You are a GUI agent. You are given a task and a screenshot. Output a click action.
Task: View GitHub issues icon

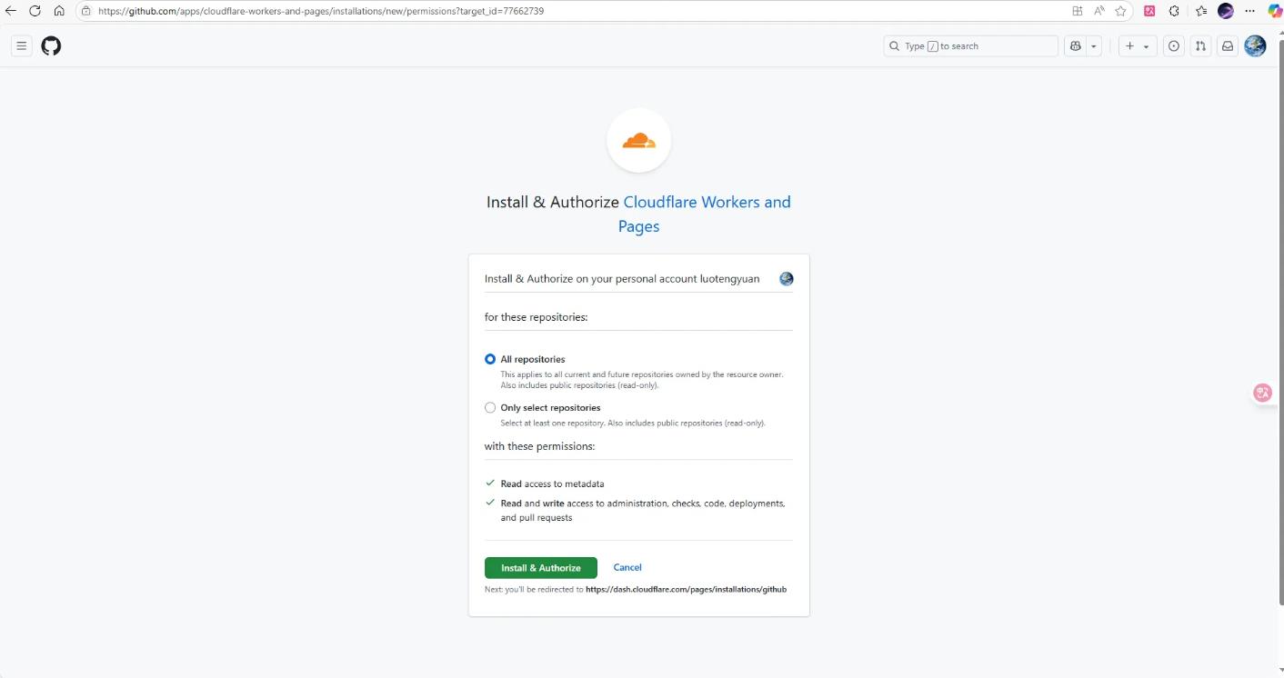tap(1174, 45)
